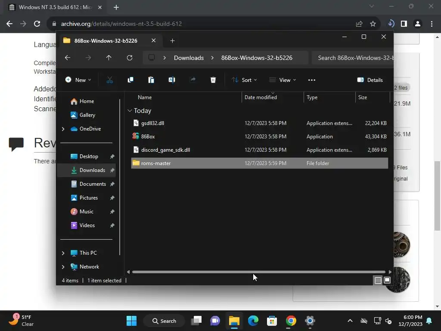Open the View options dropdown

[283, 80]
